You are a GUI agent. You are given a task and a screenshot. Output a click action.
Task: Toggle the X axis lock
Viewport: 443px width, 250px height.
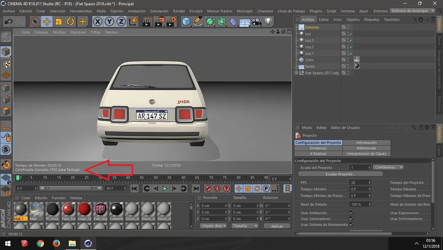pyautogui.click(x=97, y=22)
